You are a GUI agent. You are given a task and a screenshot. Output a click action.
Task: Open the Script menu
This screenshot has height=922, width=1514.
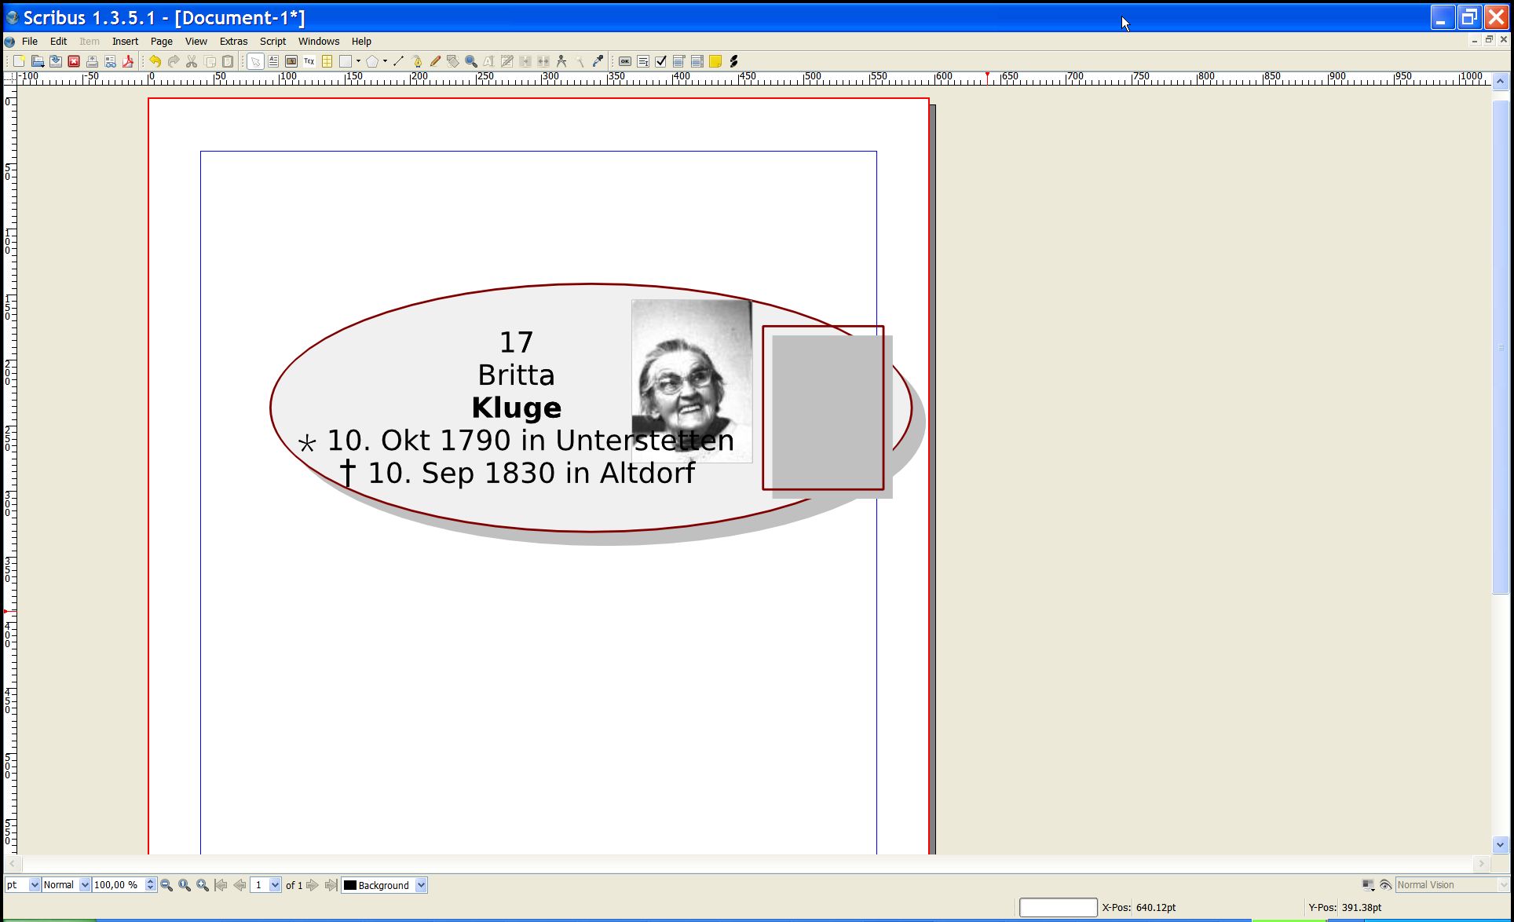[272, 42]
